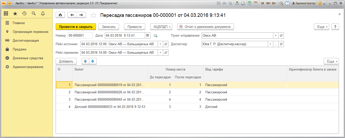Click Провести и закрыть button
The image size is (345, 138).
click(76, 27)
